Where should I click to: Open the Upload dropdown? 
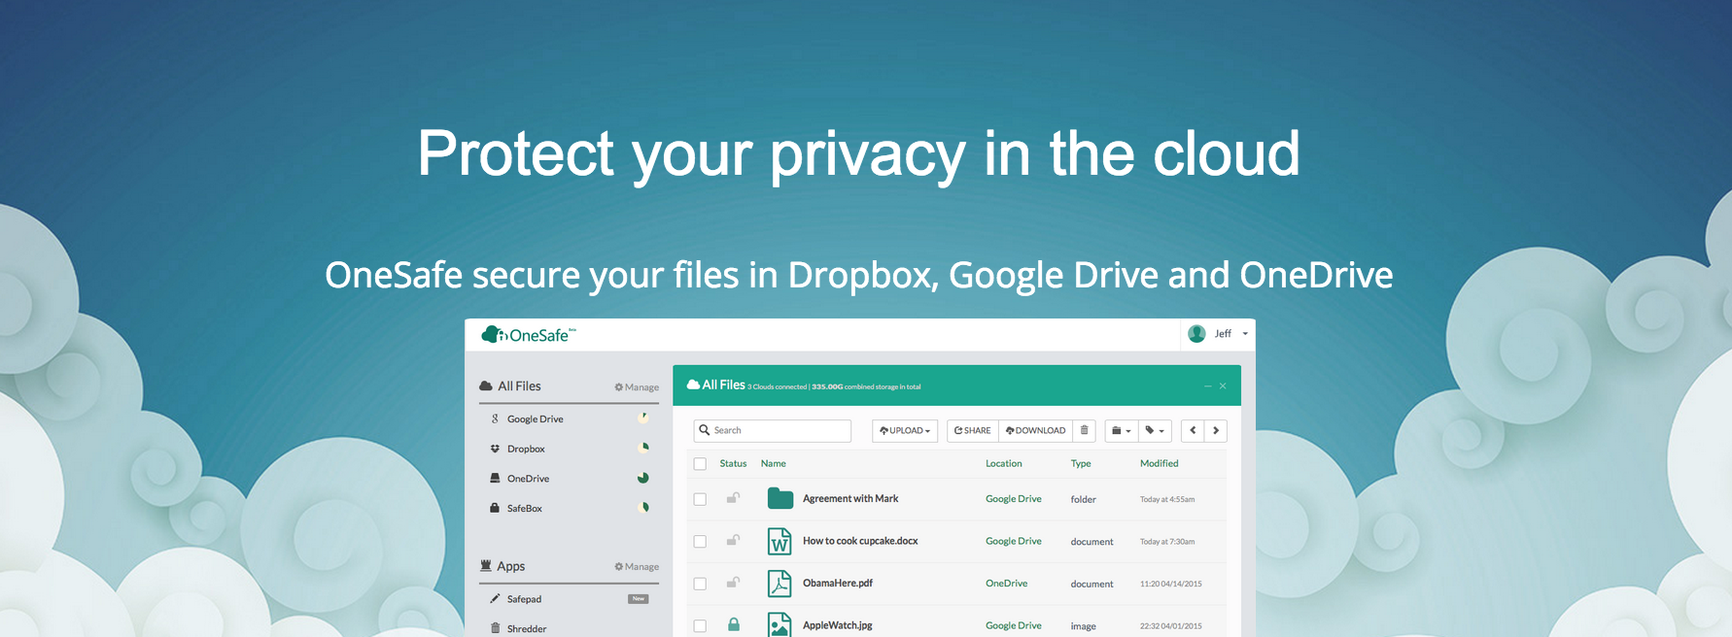point(905,430)
